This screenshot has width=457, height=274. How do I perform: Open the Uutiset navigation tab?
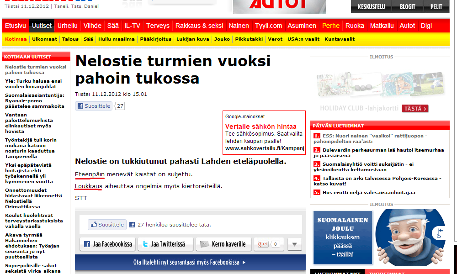[x=42, y=26]
